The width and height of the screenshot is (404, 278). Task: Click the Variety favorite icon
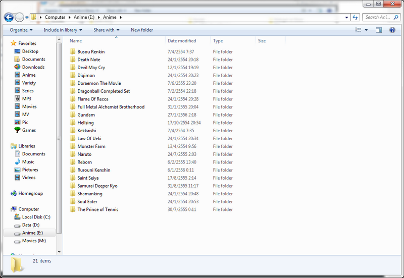[x=17, y=83]
